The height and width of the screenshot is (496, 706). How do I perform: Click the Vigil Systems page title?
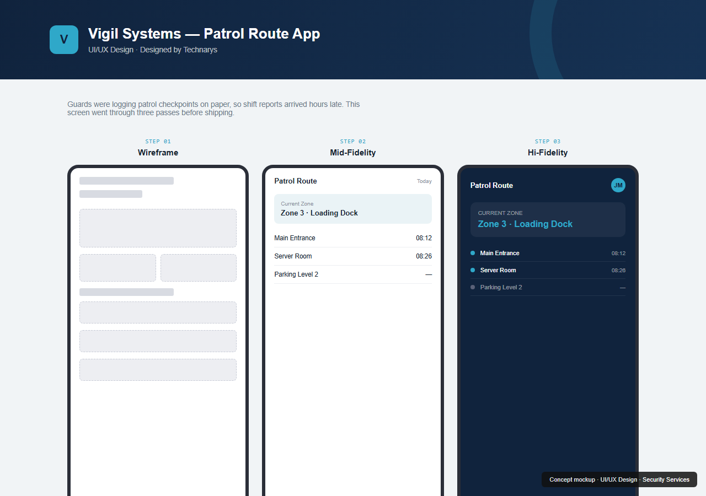pyautogui.click(x=204, y=33)
